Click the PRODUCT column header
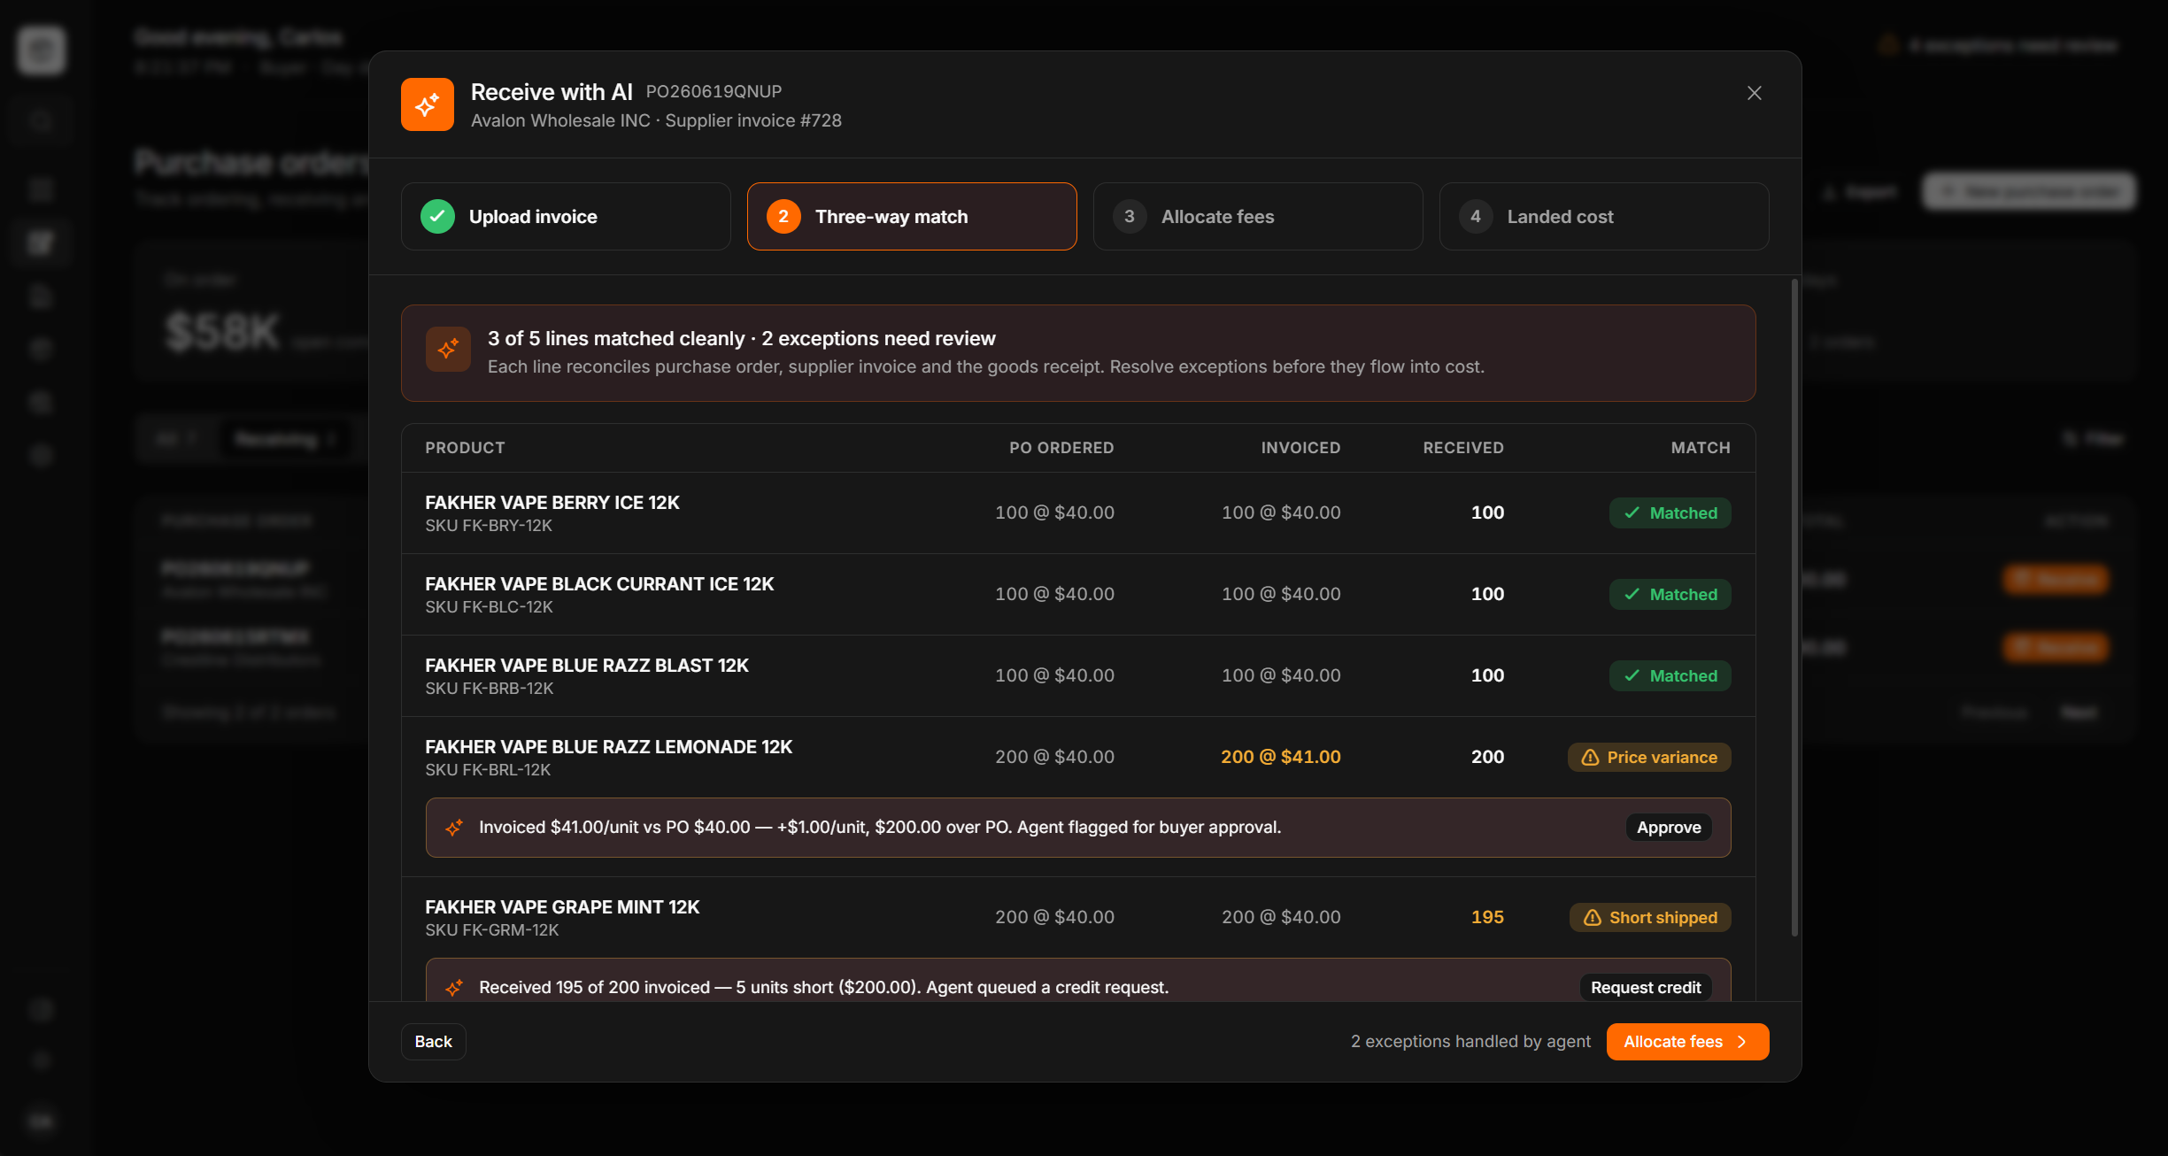 coord(465,448)
